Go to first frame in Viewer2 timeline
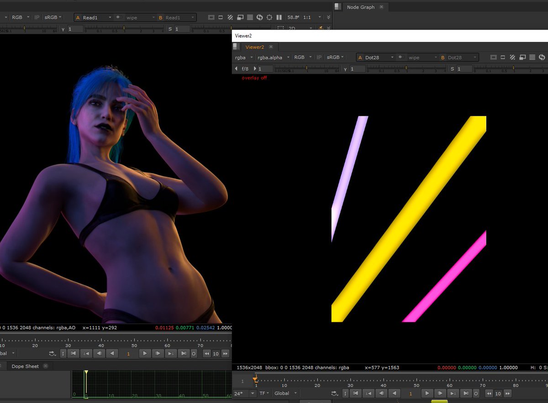This screenshot has width=548, height=403. click(356, 393)
